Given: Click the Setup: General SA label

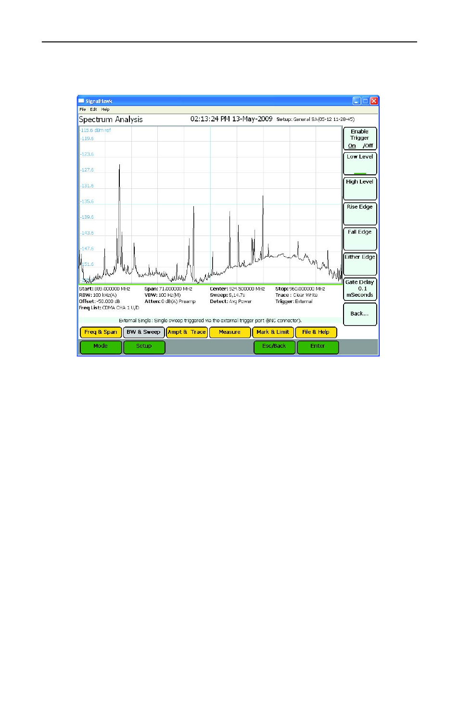Looking at the screenshot, I should point(315,119).
